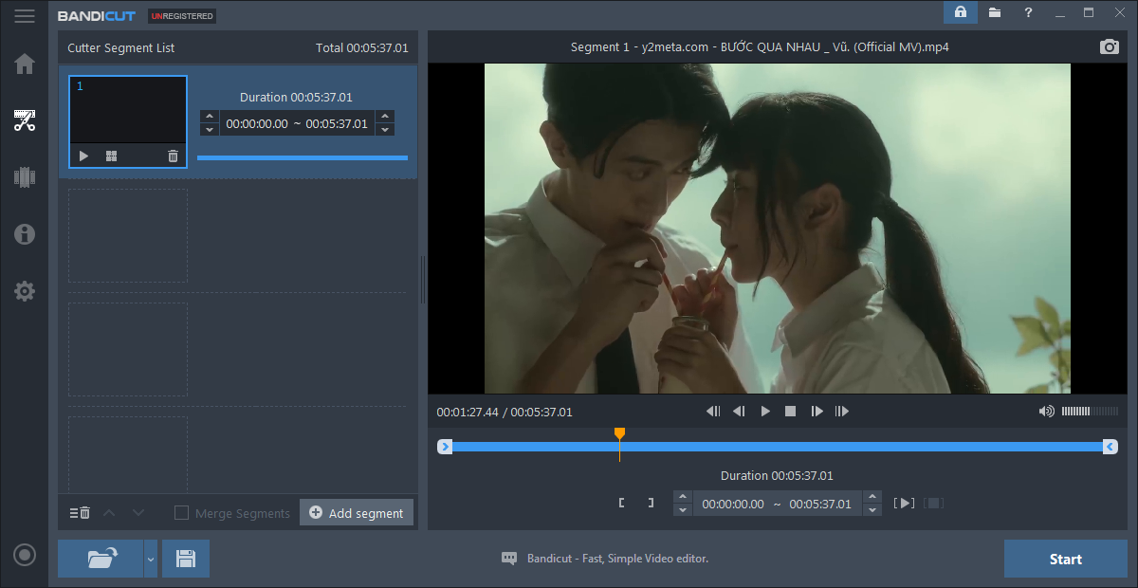Take a snapshot with camera icon
The width and height of the screenshot is (1138, 588).
point(1109,47)
